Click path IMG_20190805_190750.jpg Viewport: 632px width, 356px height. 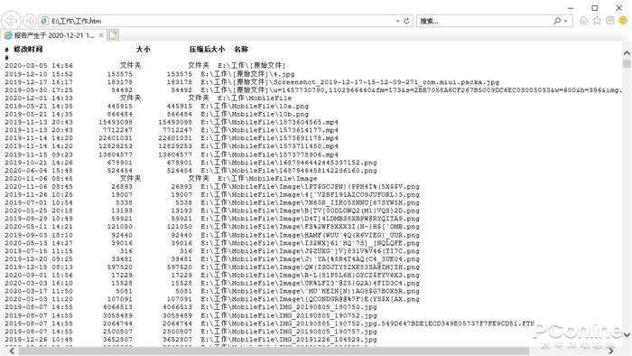[x=289, y=307]
